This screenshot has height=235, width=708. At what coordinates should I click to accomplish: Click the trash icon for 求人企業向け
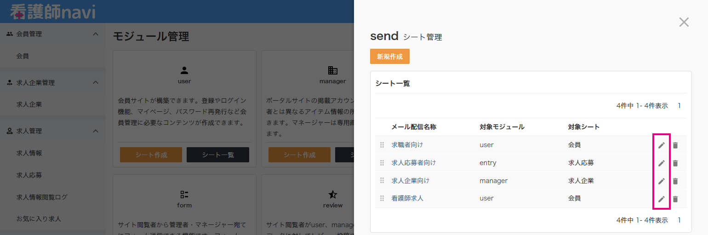[675, 181]
